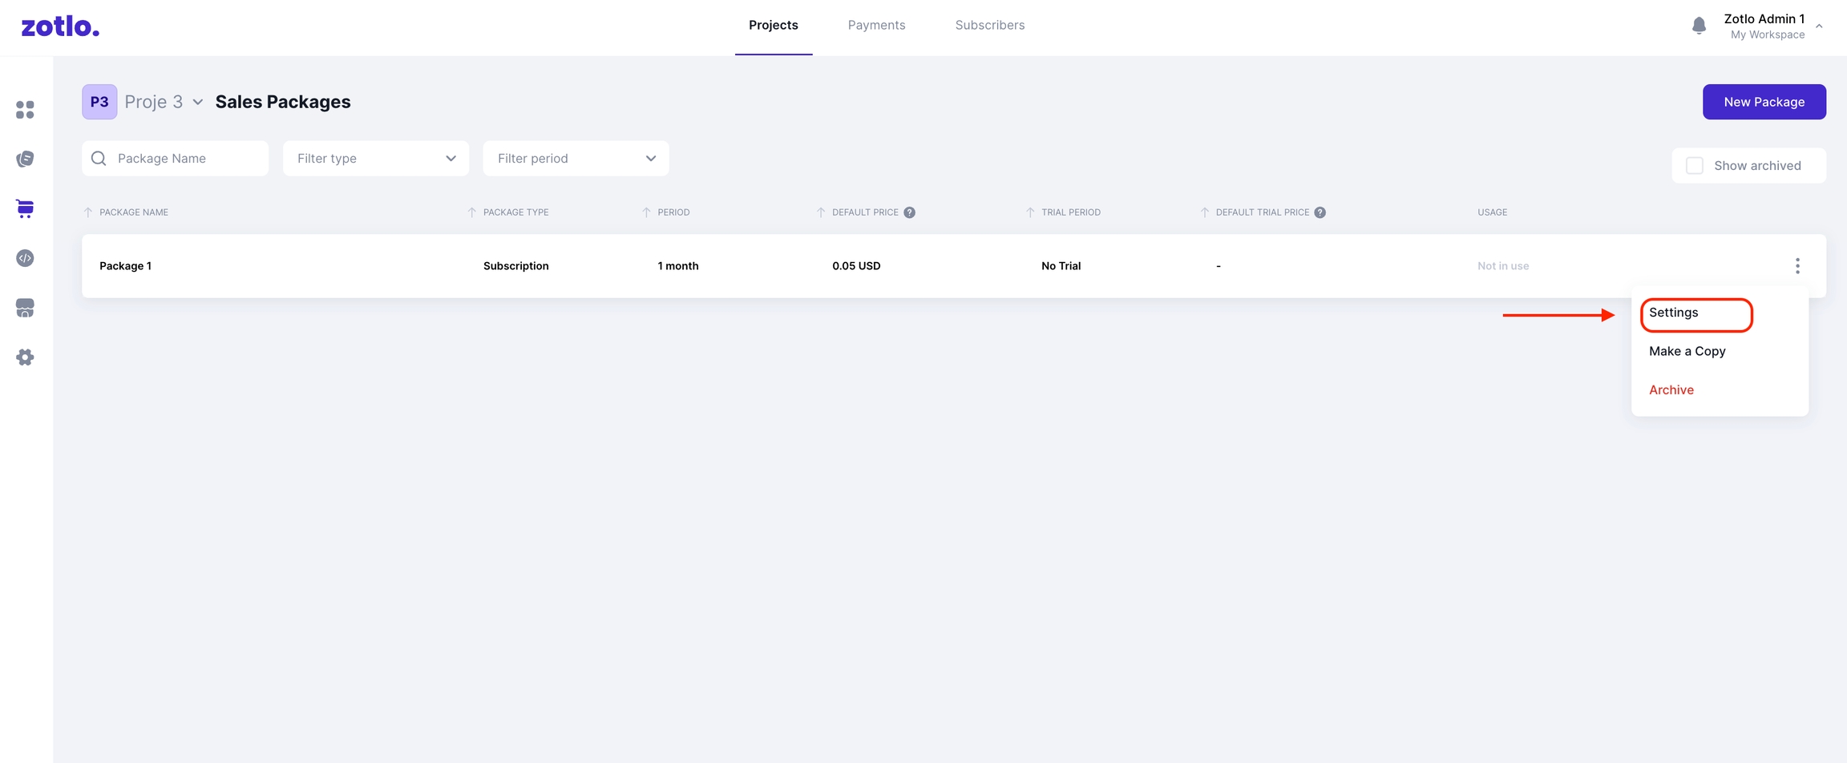Screen dimensions: 1847x763
Task: Choose Make a Copy from menu
Action: (1687, 351)
